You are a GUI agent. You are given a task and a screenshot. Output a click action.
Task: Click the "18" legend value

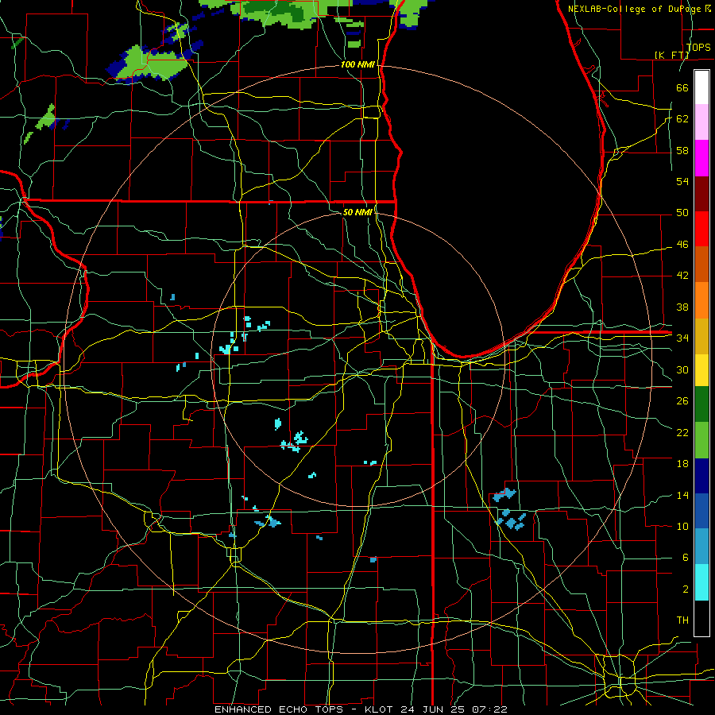tap(682, 464)
